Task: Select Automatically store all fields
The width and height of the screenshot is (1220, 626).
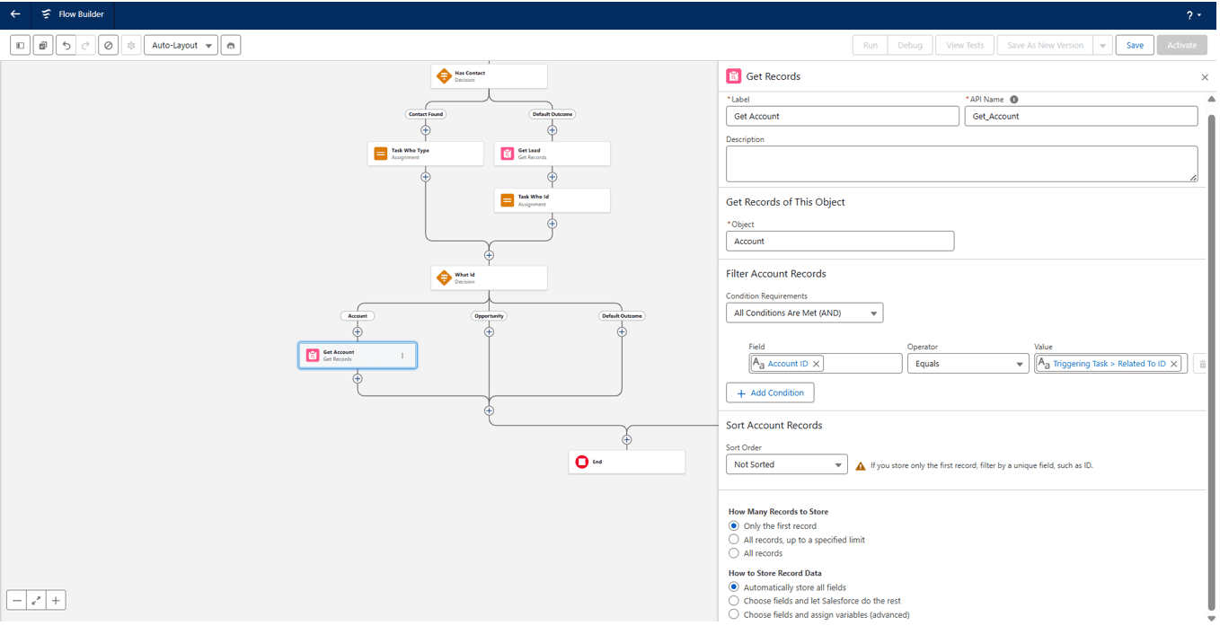Action: click(734, 587)
